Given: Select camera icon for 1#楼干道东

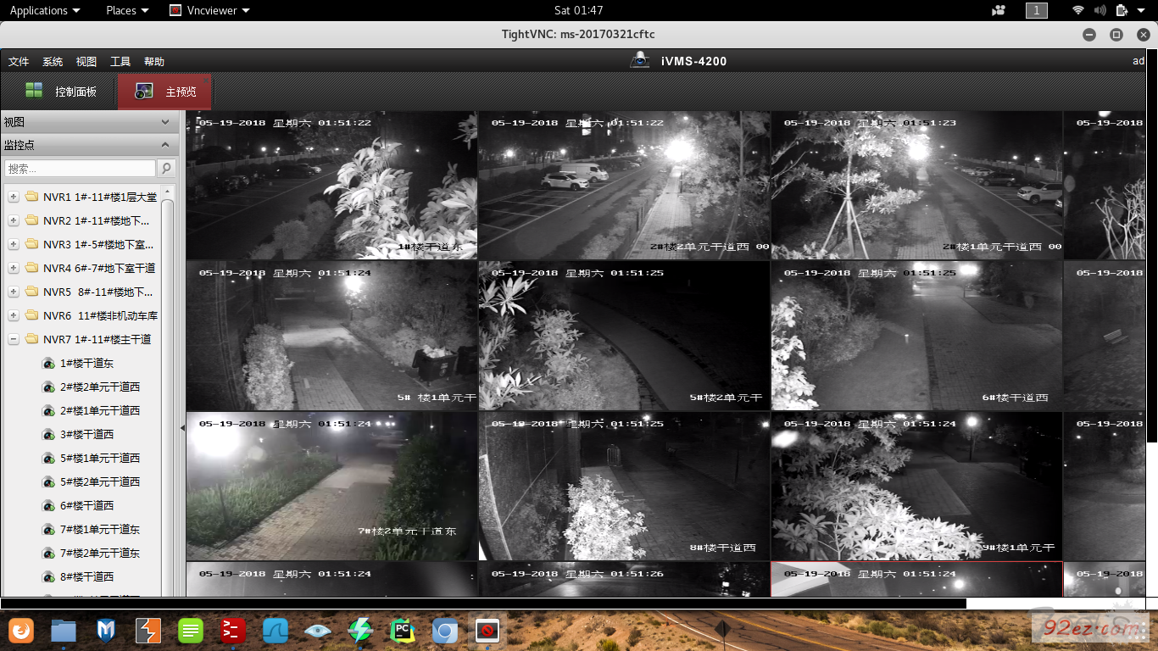Looking at the screenshot, I should click(x=49, y=363).
